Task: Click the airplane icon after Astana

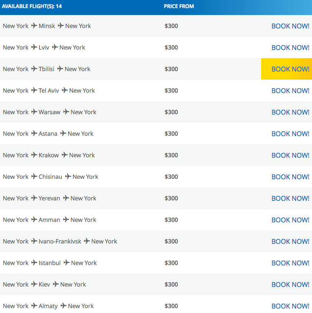Action: [63, 133]
